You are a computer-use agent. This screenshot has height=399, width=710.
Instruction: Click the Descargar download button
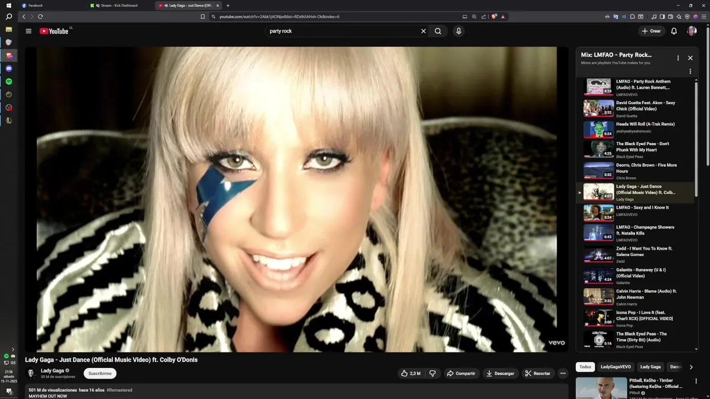(500, 374)
